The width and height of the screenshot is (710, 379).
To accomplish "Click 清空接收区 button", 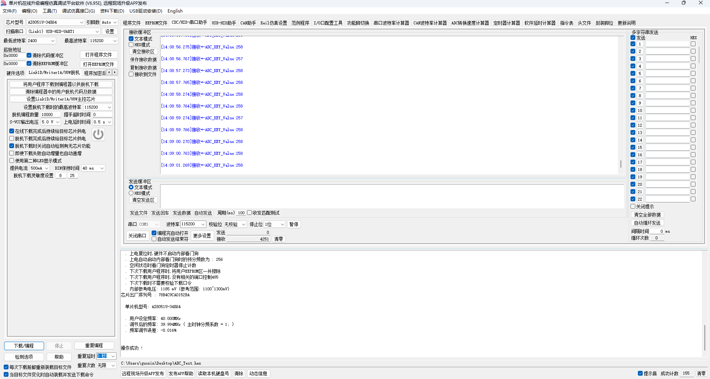I will [143, 51].
